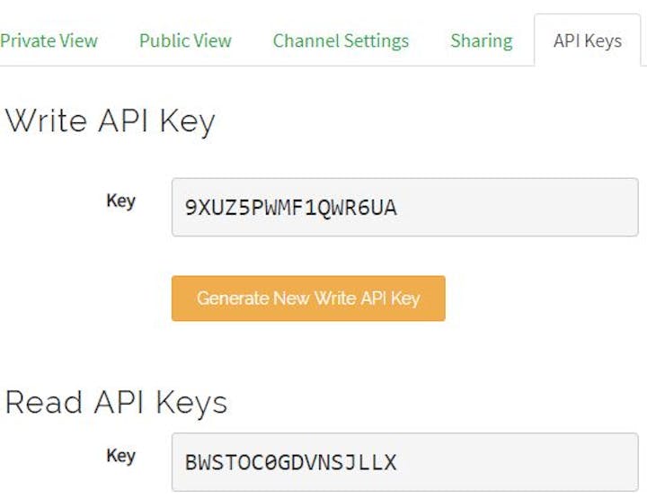Click inside the Write API Key field
Image resolution: width=647 pixels, height=499 pixels.
(x=404, y=208)
